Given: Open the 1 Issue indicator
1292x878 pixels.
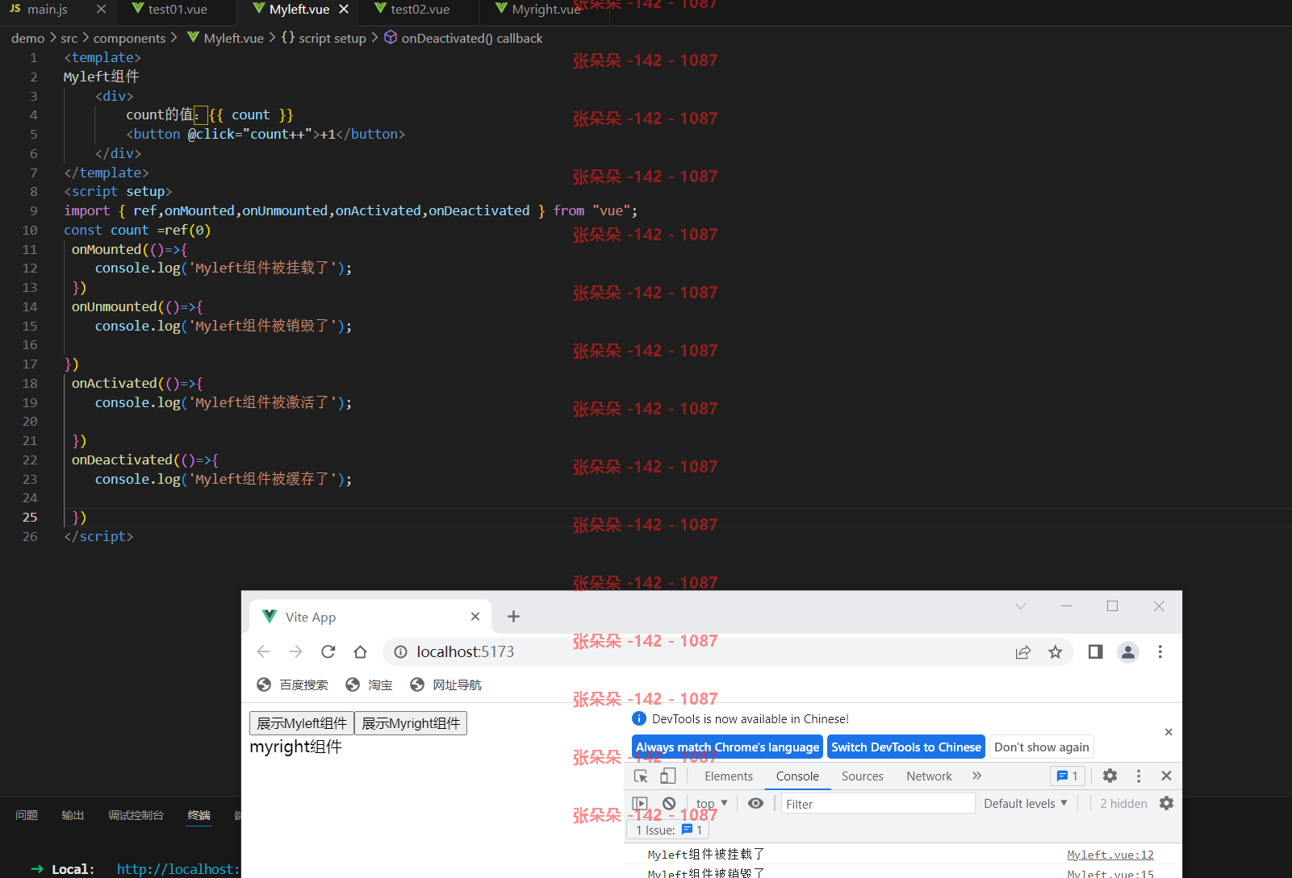Looking at the screenshot, I should 668,830.
